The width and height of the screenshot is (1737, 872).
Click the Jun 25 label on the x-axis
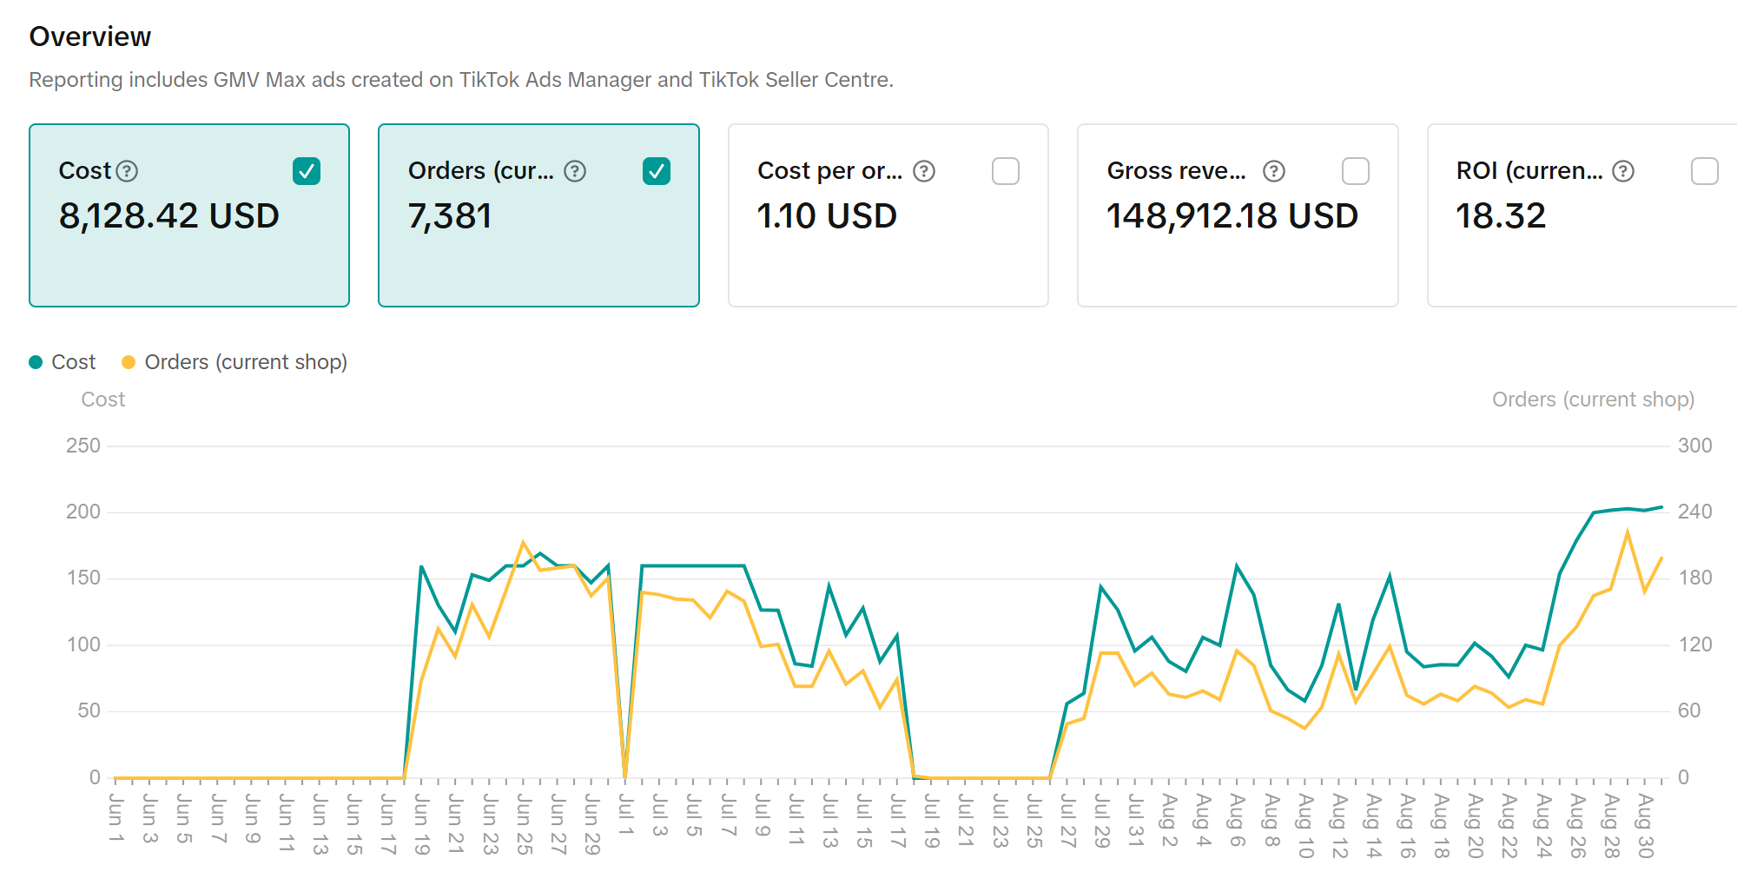coord(524,823)
